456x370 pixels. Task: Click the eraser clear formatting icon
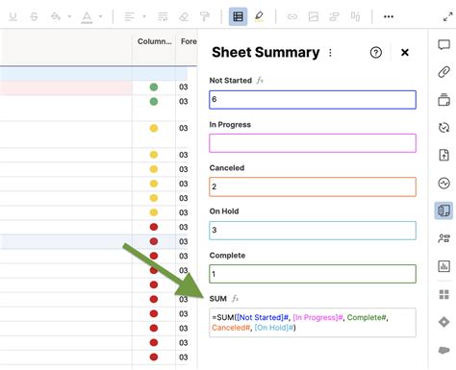point(184,16)
